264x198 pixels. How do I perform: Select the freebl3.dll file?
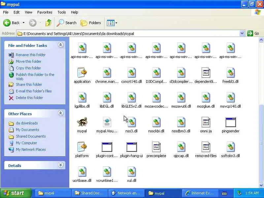230,73
